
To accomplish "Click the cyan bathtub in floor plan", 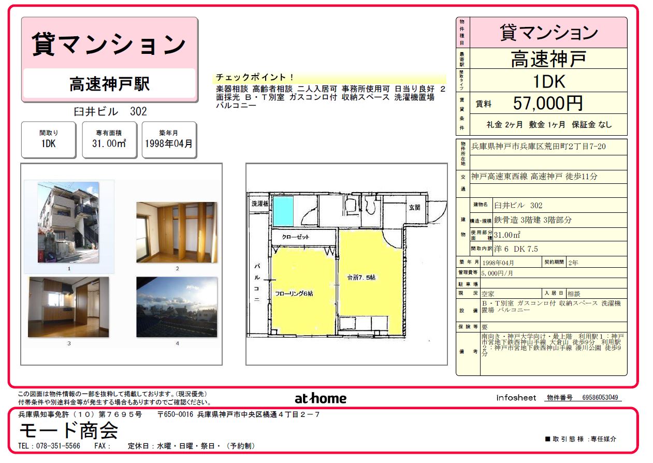I will 283,211.
